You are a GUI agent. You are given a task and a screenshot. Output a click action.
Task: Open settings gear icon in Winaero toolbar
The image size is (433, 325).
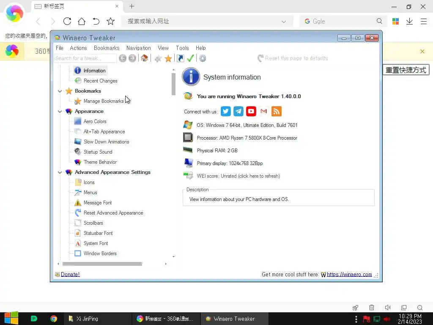pos(203,58)
